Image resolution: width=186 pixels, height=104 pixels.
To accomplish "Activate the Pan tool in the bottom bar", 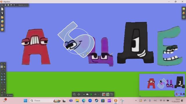I will (x=79, y=94).
